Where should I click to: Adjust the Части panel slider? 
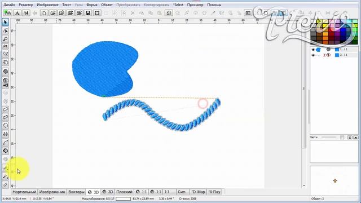pos(329,138)
